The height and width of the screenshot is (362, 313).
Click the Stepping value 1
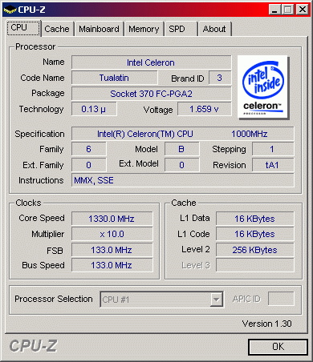273,149
